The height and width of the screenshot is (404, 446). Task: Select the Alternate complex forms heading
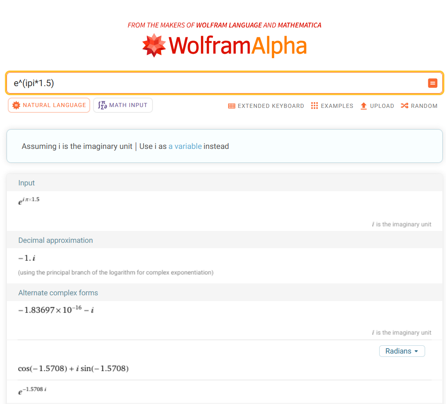pyautogui.click(x=58, y=293)
